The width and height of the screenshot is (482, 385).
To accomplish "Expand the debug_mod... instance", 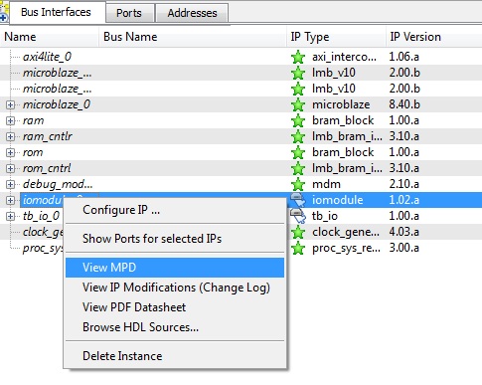I will 10,184.
